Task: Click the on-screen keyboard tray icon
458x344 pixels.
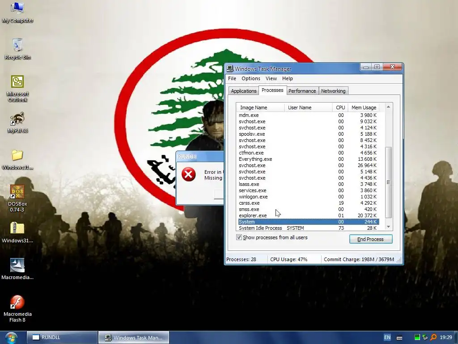Action: coord(399,338)
